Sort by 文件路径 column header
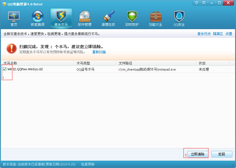Viewport: 236px width, 168px height. 125,63
